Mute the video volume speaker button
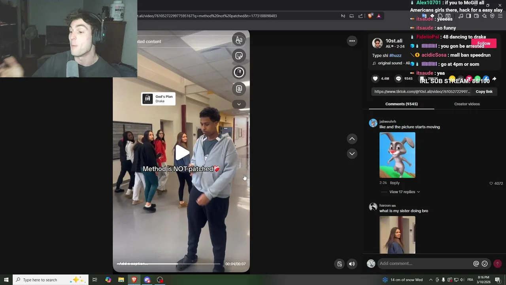506x285 pixels. click(352, 264)
